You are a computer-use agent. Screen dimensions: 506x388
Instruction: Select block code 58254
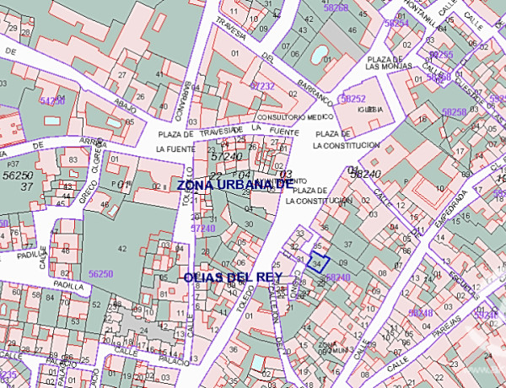[396, 23]
